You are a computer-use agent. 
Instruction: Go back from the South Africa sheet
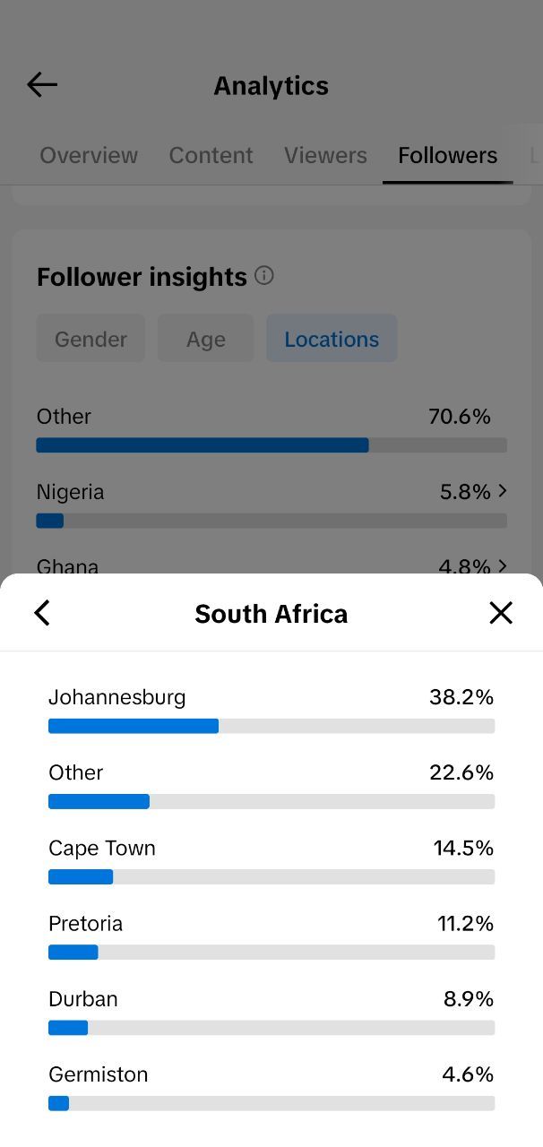pos(42,613)
